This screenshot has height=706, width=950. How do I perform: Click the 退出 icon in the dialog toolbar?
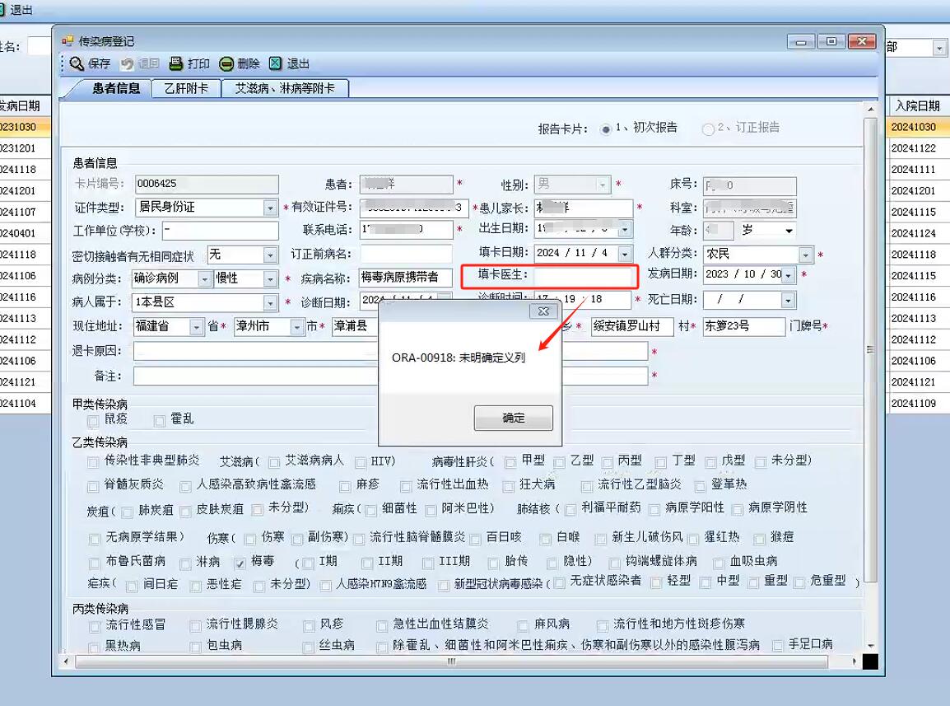coord(275,63)
